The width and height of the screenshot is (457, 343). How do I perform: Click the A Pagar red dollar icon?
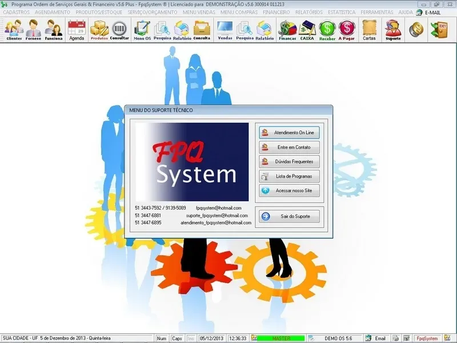pyautogui.click(x=346, y=29)
